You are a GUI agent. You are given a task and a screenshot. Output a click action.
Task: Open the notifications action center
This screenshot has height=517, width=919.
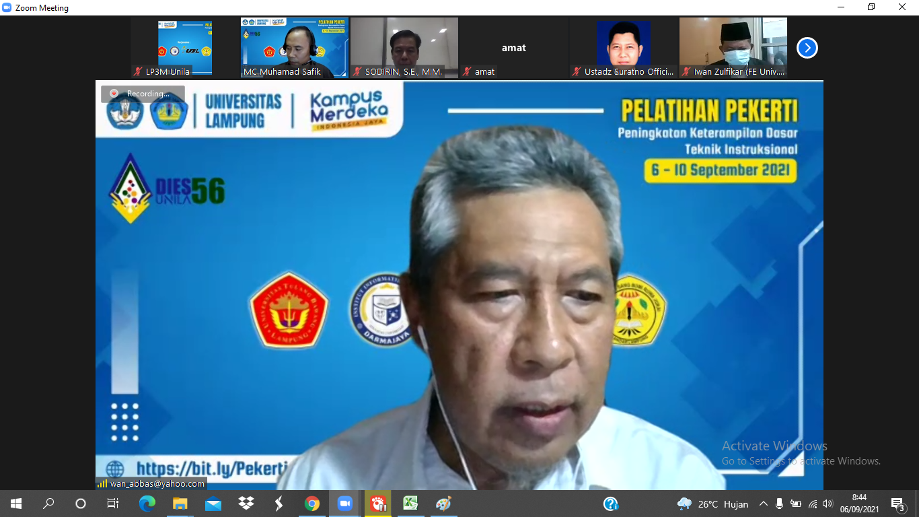point(897,504)
